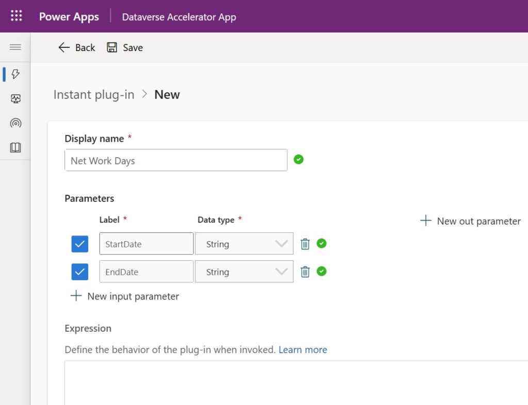This screenshot has height=405, width=528.
Task: Open the app launcher waffle icon
Action: coord(16,16)
